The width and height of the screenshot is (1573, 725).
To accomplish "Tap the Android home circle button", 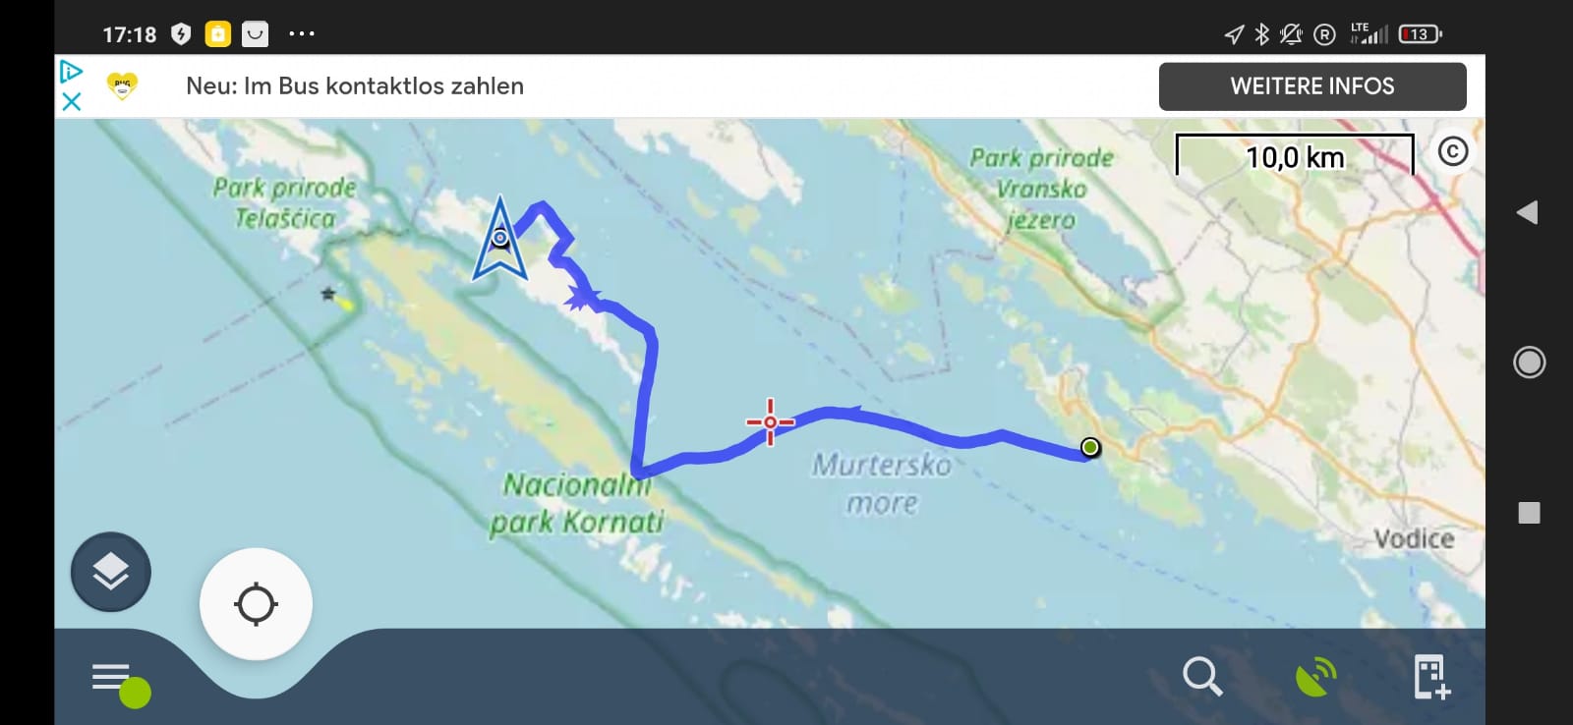I will tap(1529, 362).
